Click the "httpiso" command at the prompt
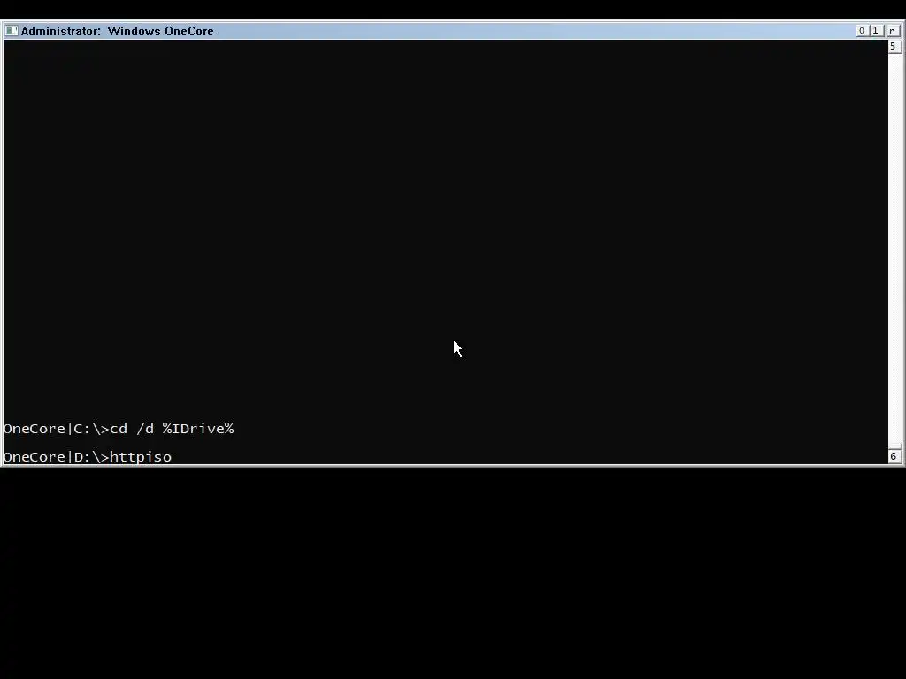The height and width of the screenshot is (679, 906). pos(141,457)
